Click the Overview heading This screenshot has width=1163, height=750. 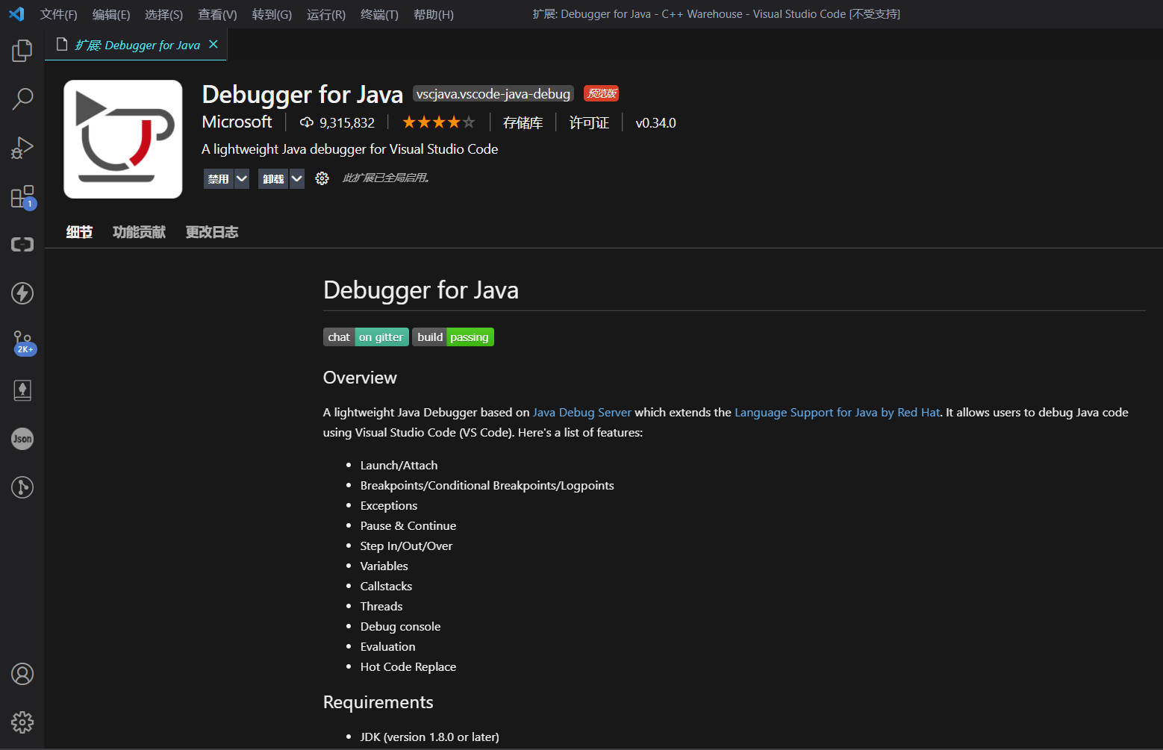[360, 378]
